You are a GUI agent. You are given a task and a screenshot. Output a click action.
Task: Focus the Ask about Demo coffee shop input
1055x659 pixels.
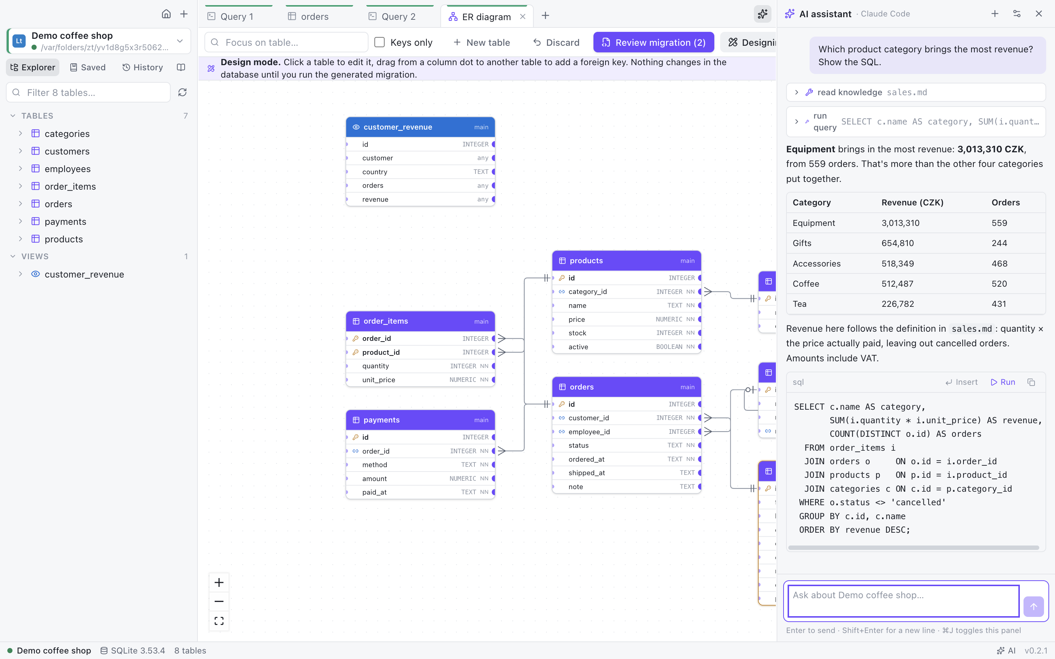pos(903,601)
